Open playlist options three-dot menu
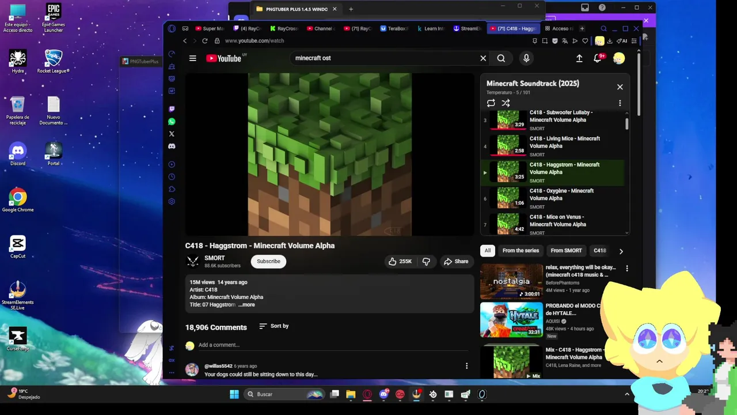The height and width of the screenshot is (415, 737). coord(620,103)
